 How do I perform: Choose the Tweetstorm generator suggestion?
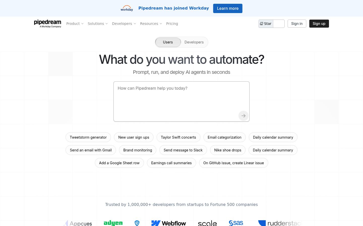[x=88, y=137]
